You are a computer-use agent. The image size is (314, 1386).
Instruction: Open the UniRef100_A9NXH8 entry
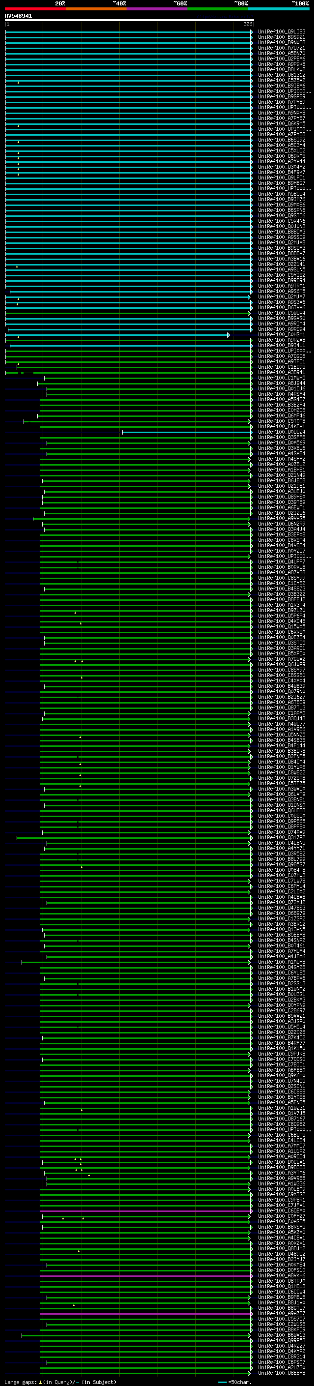[282, 113]
